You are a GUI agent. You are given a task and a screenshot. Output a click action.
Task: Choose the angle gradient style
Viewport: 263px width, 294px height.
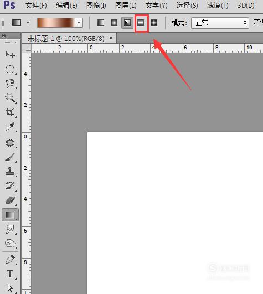(127, 23)
